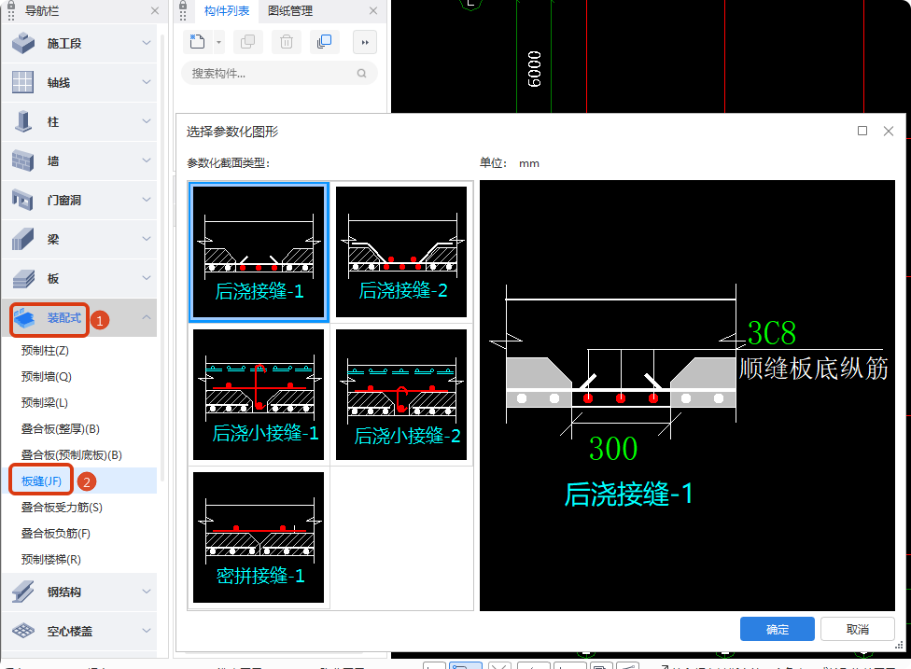
Task: Expand the 空心楼盖 section chevron
Action: coord(147,631)
